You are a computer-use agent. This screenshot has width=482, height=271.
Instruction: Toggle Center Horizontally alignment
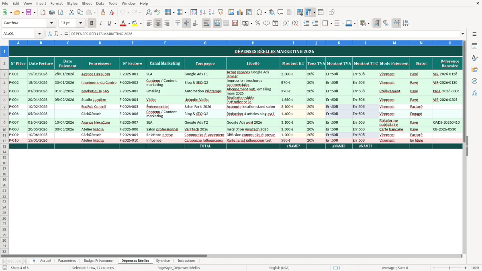pyautogui.click(x=158, y=23)
